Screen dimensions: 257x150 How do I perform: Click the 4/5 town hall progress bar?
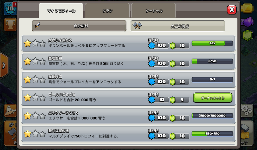[212, 43]
